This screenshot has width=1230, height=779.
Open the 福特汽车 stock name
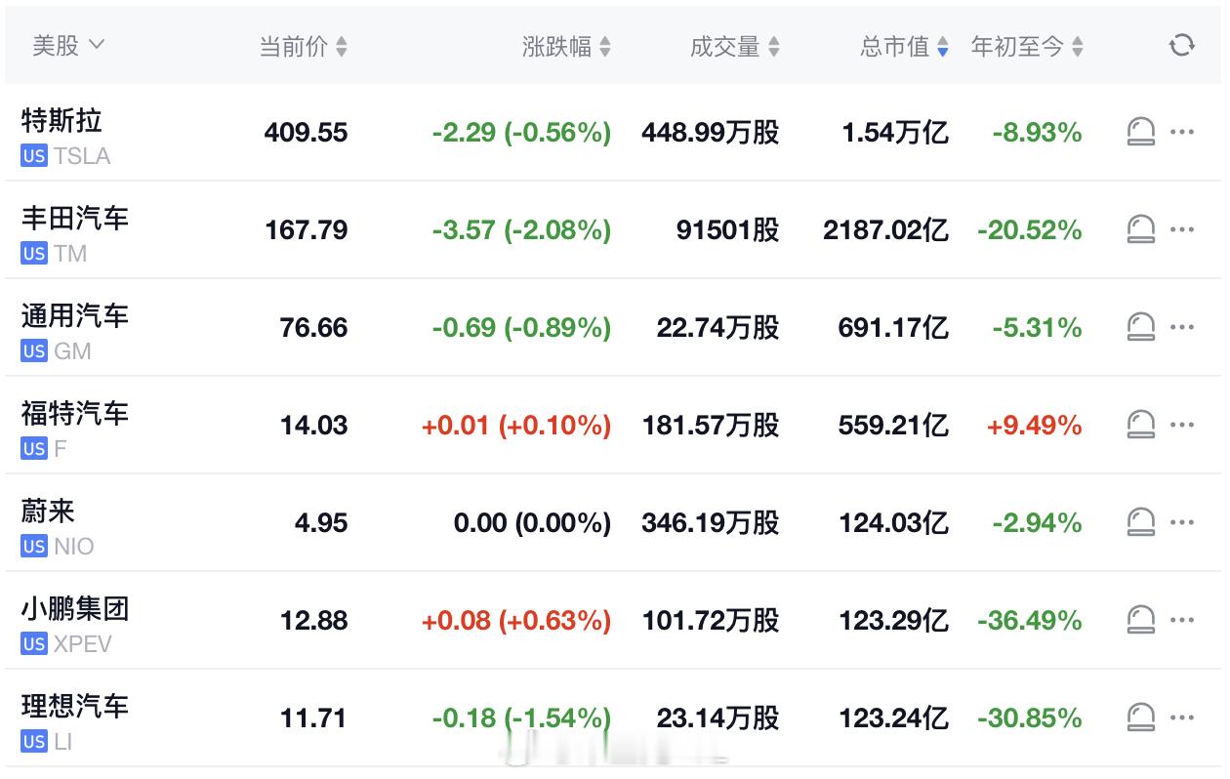(75, 413)
